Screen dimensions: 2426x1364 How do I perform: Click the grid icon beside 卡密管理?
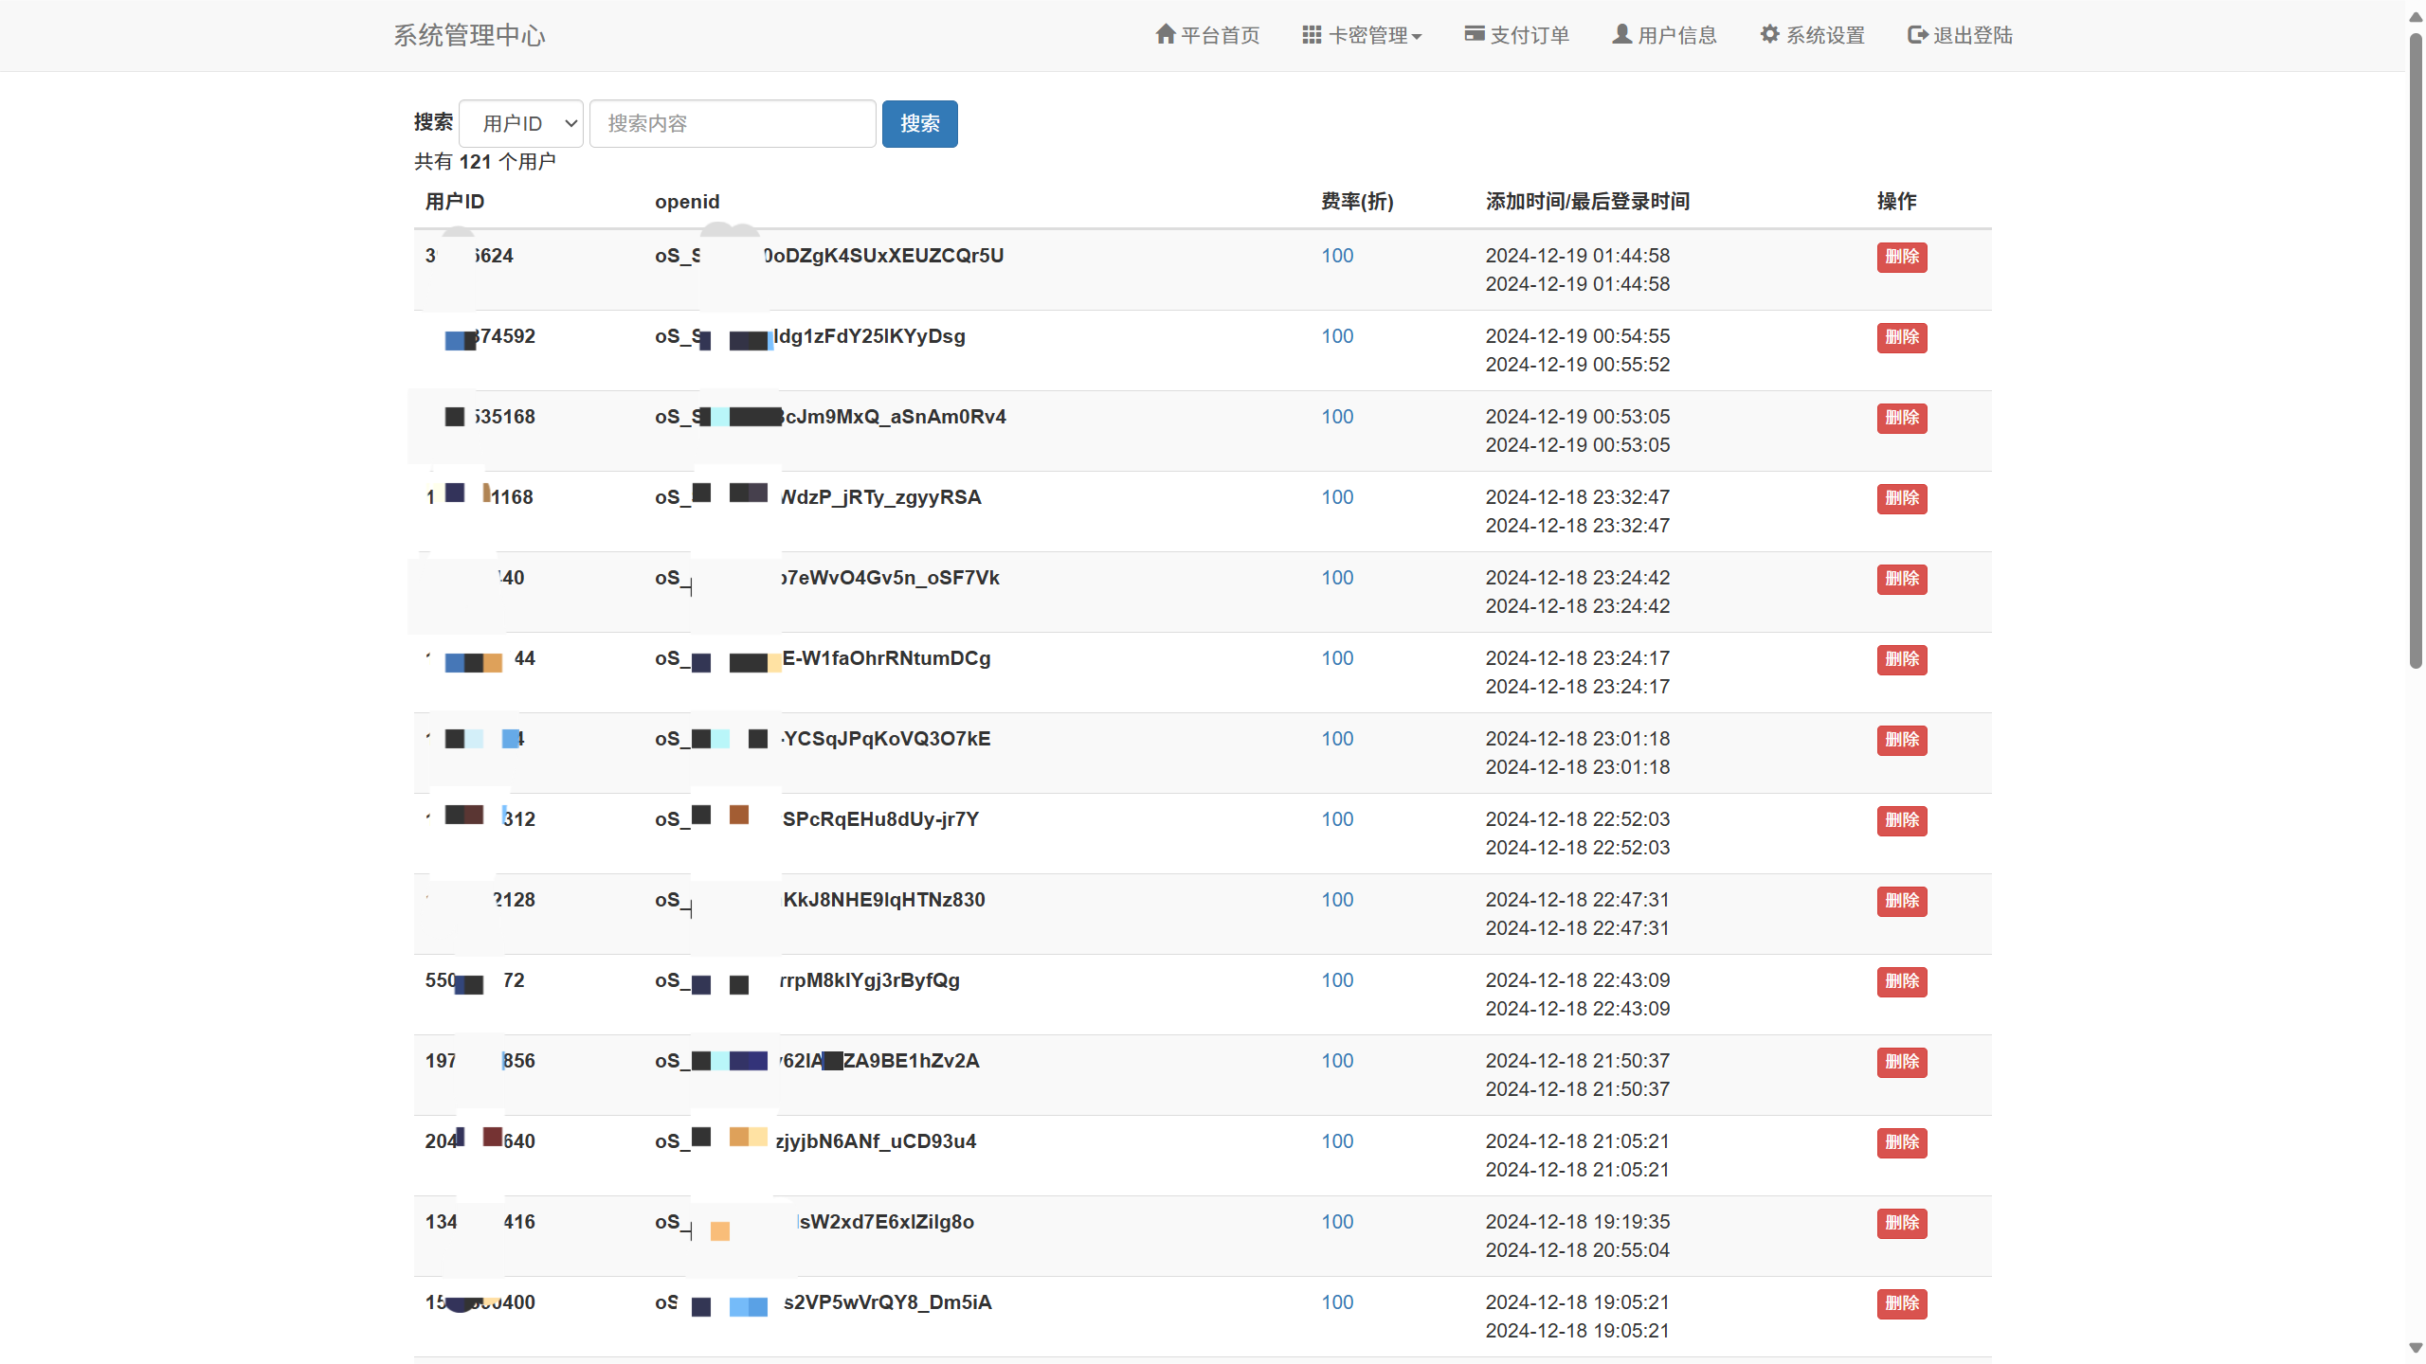click(x=1312, y=34)
